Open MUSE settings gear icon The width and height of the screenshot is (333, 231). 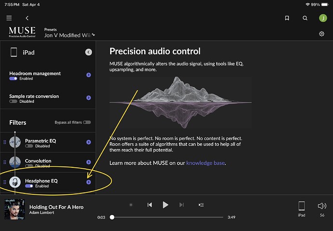point(321,34)
